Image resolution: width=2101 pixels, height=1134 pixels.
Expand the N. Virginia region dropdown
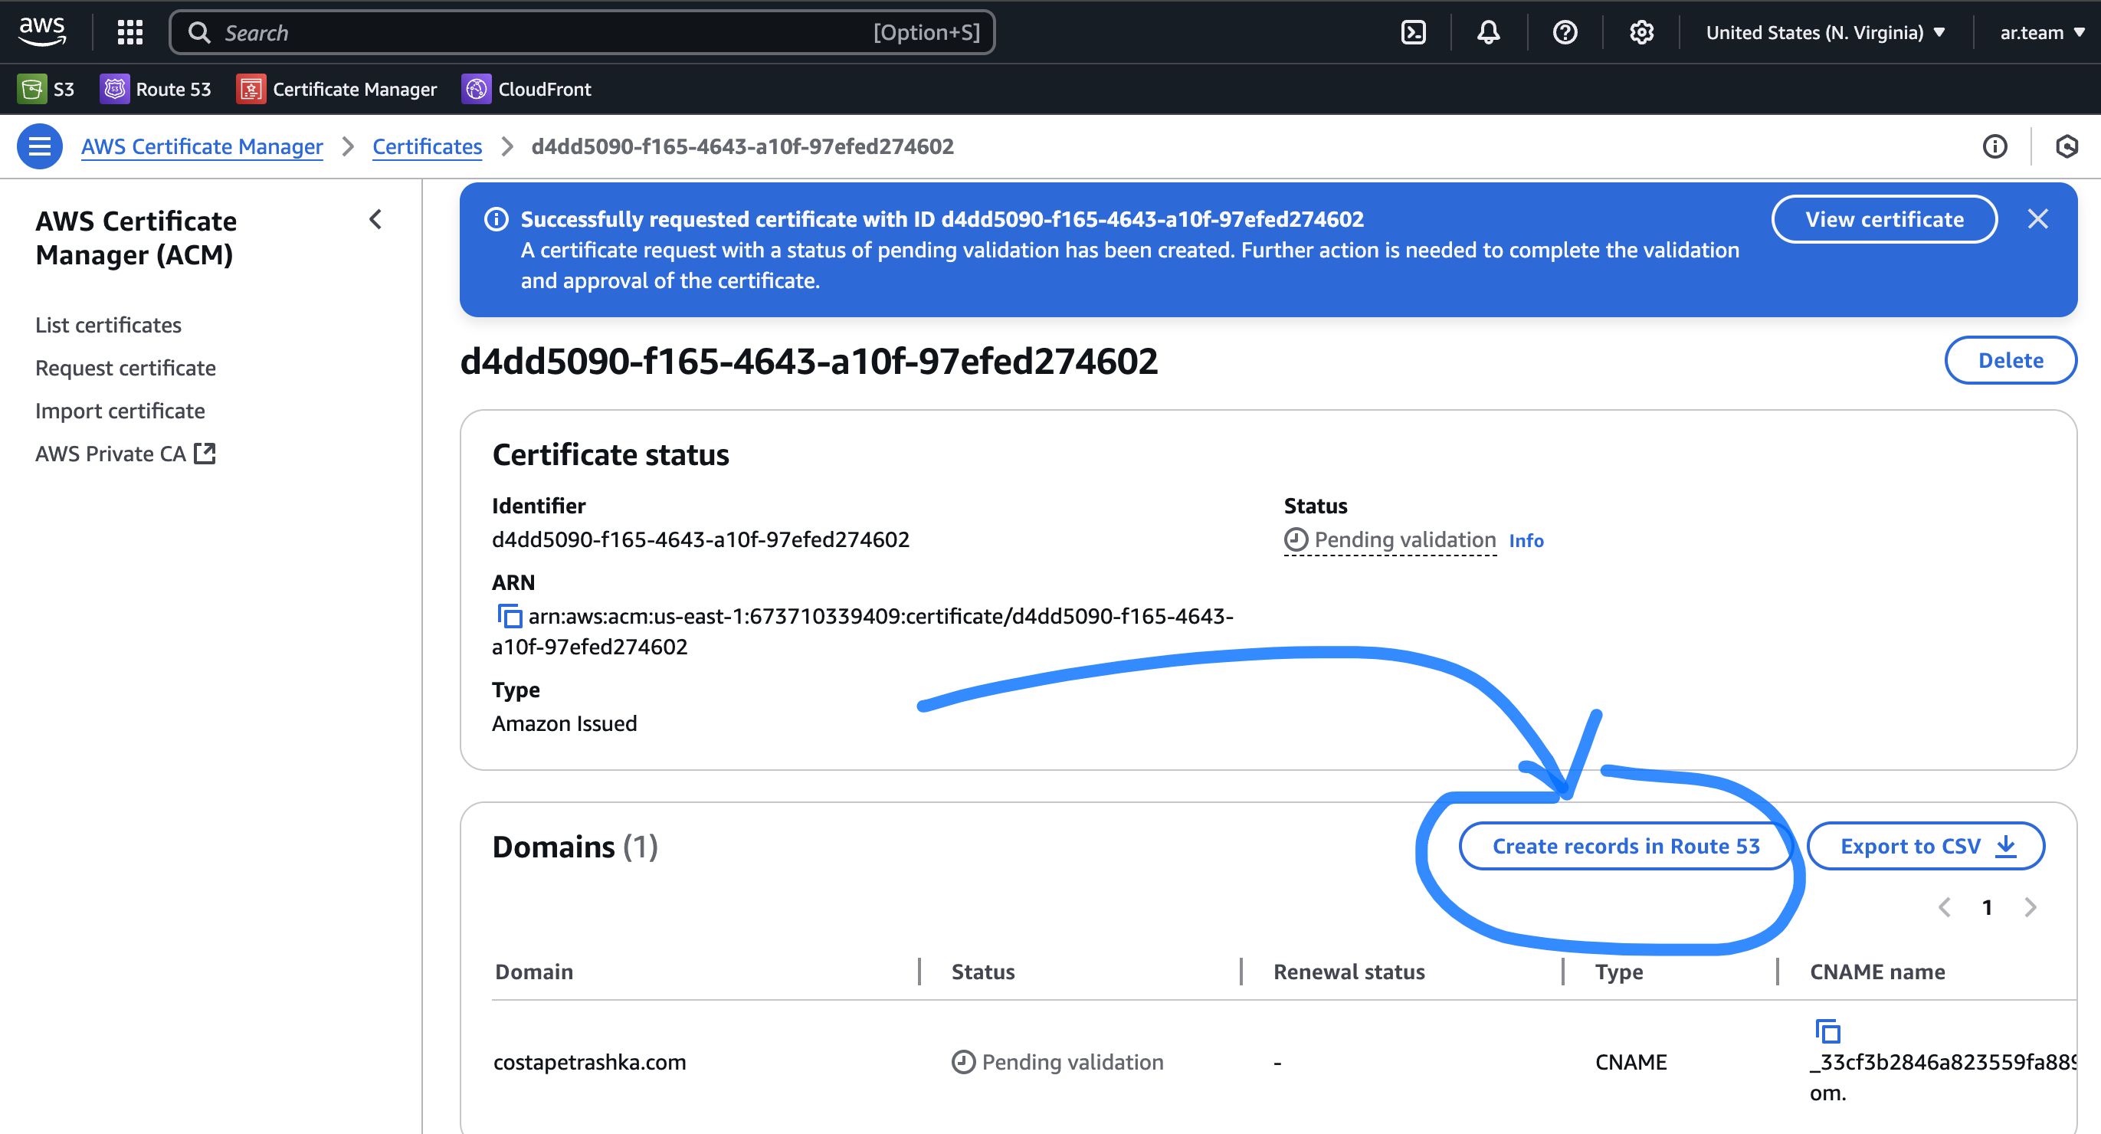(1825, 33)
